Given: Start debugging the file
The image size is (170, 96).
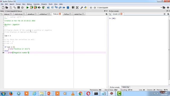Looking at the screenshot, I should pos(48,7).
